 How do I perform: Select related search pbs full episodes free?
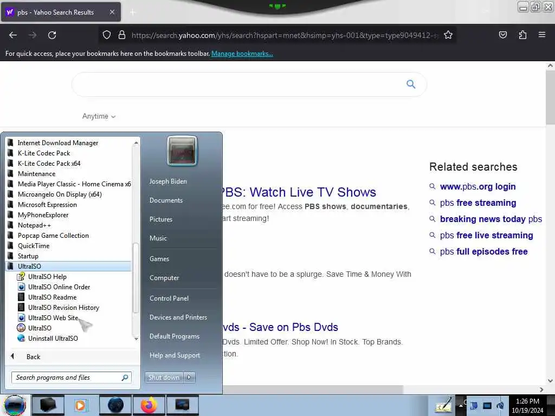click(x=483, y=251)
